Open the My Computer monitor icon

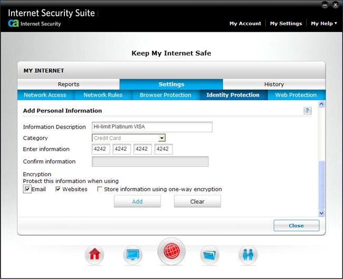click(x=132, y=255)
